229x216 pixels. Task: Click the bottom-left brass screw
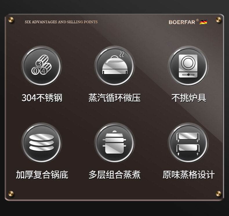pyautogui.click(x=11, y=193)
